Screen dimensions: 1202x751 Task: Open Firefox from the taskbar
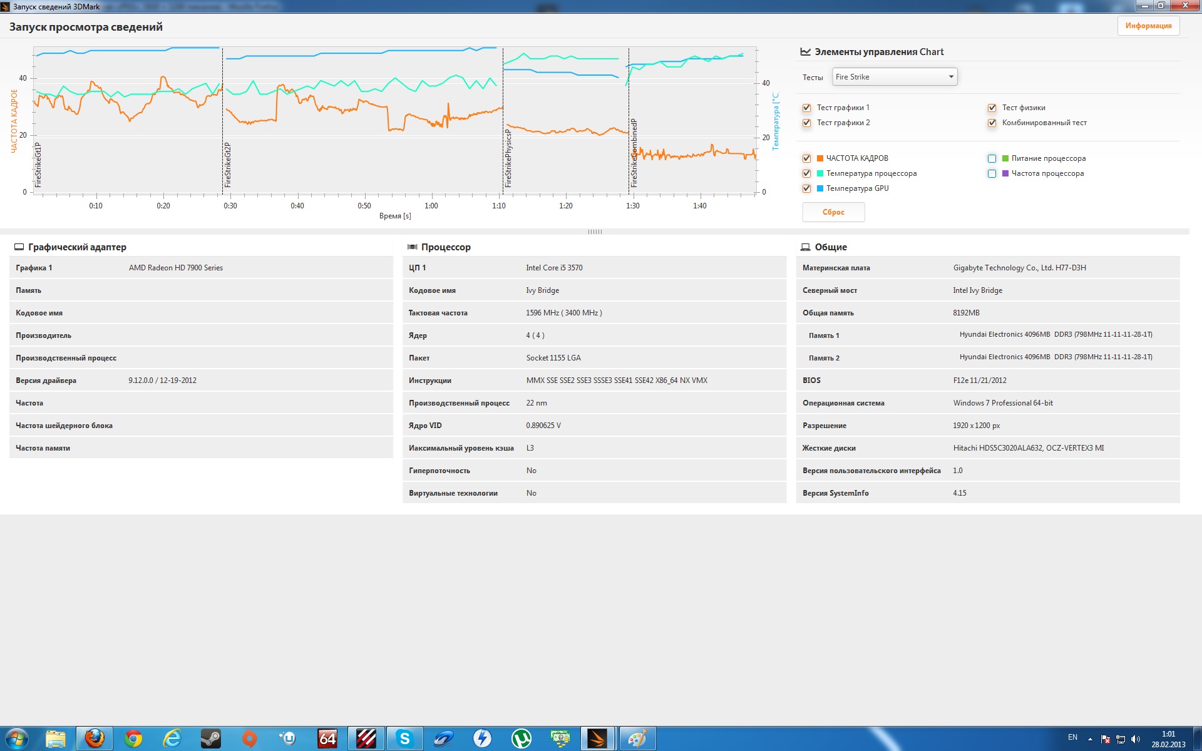tap(95, 738)
